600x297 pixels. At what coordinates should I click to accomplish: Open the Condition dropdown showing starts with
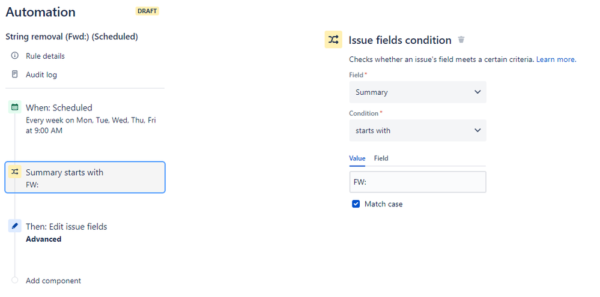pos(417,130)
